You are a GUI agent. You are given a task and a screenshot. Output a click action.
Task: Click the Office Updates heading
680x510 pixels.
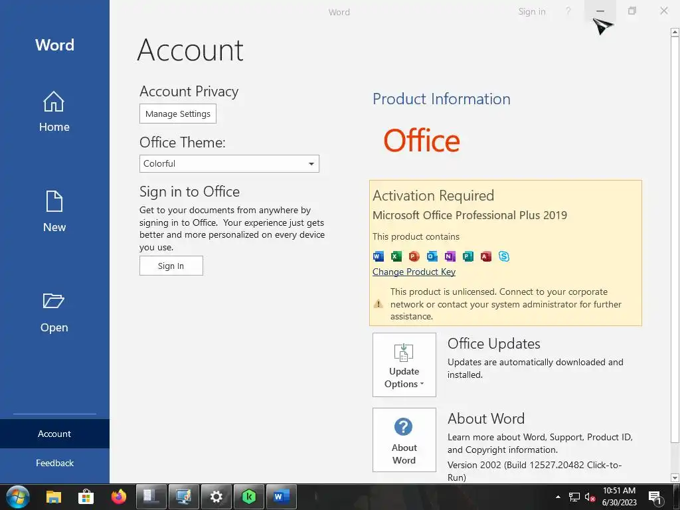click(x=493, y=344)
